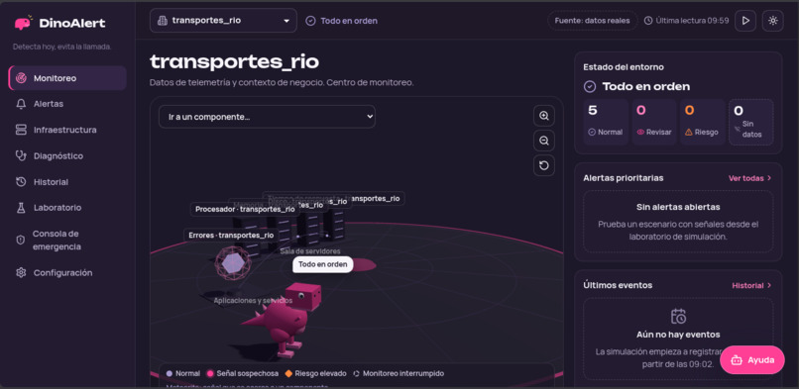Click the Todo en orden header status
Viewport: 799px width, 389px height.
click(341, 21)
